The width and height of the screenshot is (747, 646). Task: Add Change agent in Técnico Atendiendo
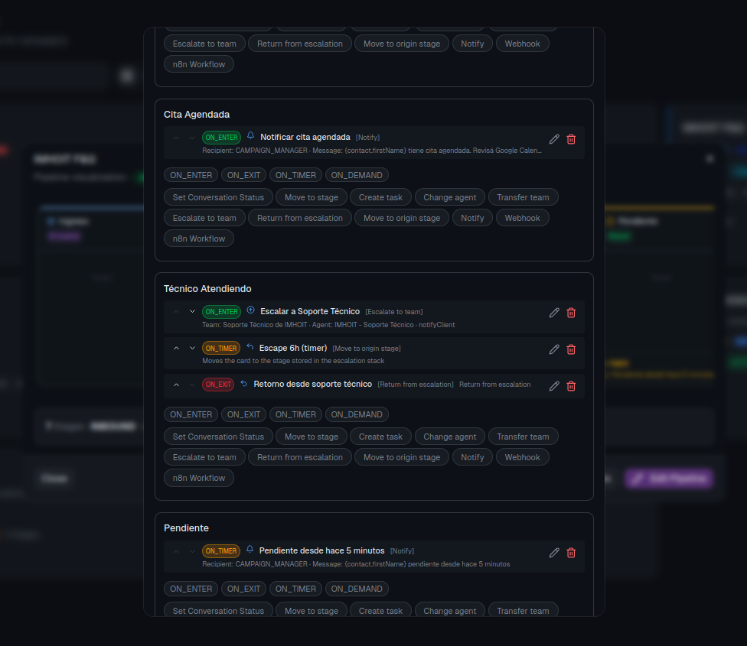[450, 437]
